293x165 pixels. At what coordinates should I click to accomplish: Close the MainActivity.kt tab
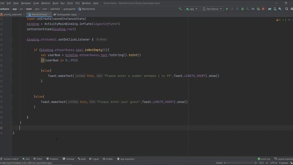(x=49, y=14)
